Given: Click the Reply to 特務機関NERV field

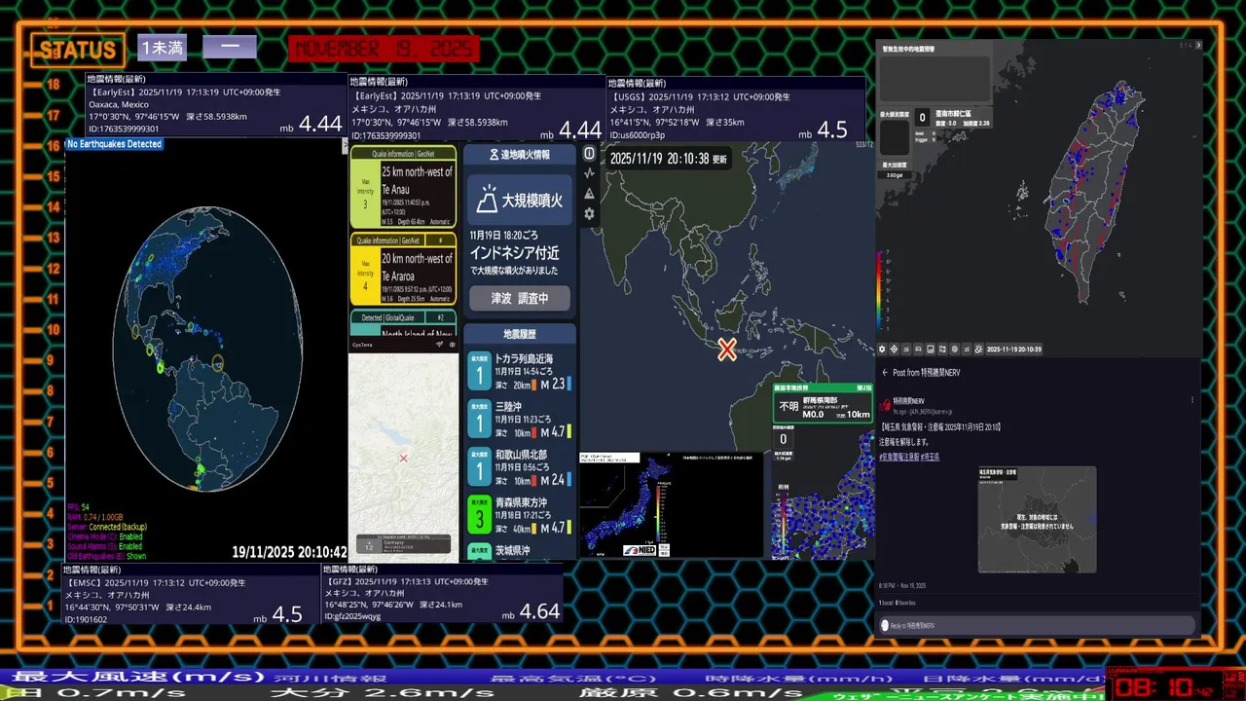Looking at the screenshot, I should point(1037,625).
